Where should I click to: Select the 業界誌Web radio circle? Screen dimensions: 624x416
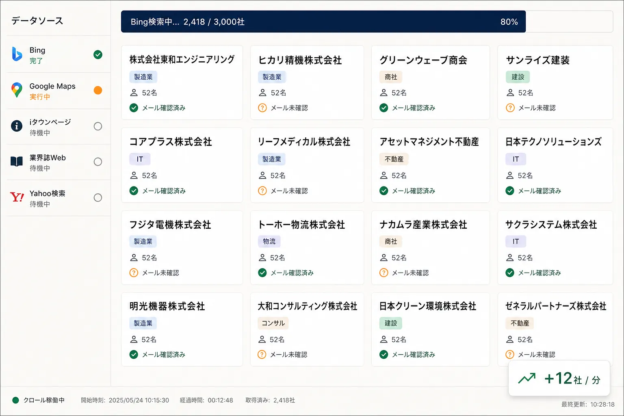pyautogui.click(x=98, y=162)
